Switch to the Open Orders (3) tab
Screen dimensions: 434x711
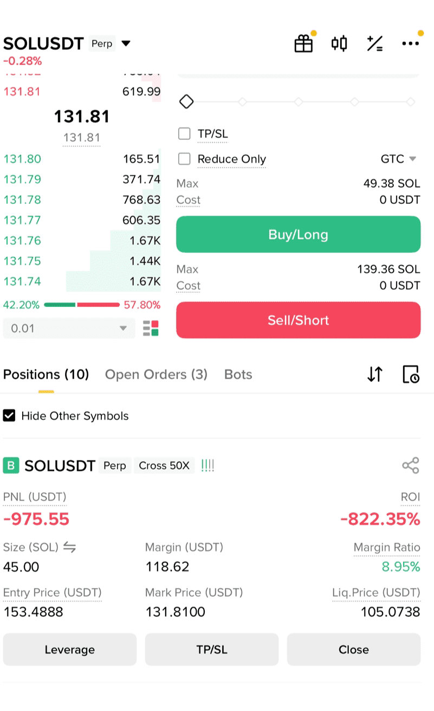click(x=156, y=374)
